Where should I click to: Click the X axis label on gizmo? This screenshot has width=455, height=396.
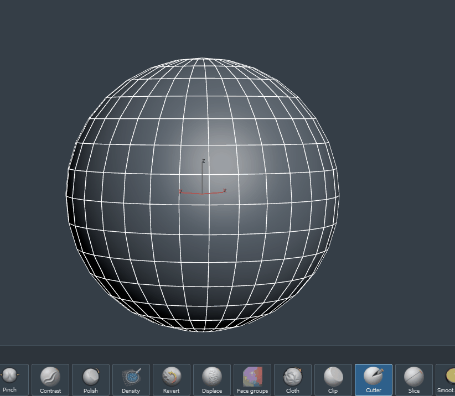(225, 190)
